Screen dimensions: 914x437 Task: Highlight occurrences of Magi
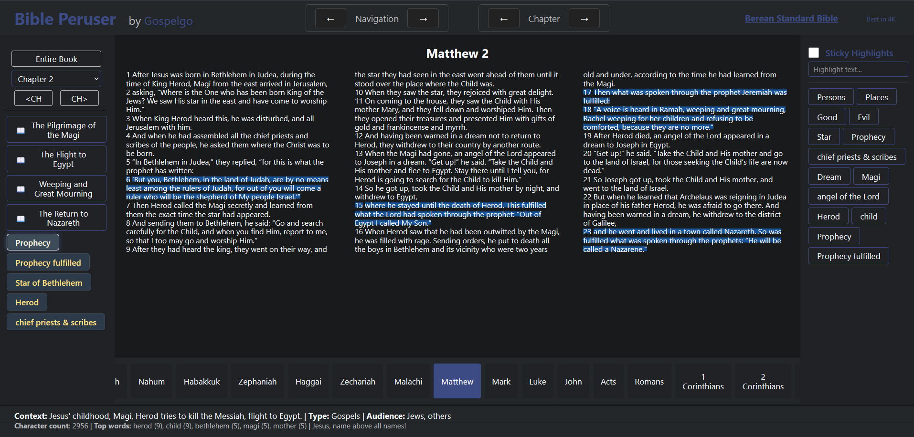tap(871, 176)
